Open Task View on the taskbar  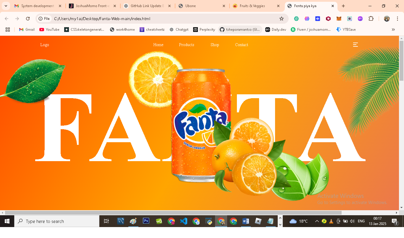pyautogui.click(x=106, y=221)
